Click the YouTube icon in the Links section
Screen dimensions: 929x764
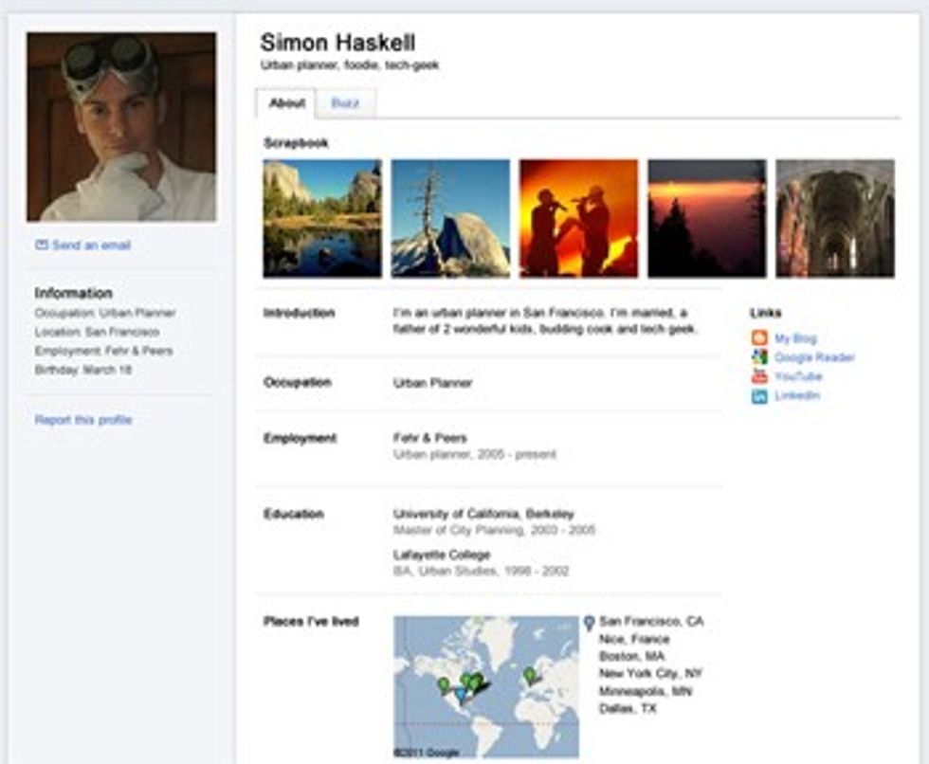[x=758, y=377]
